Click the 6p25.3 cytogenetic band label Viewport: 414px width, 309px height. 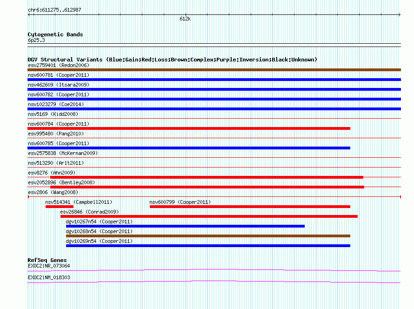pos(36,40)
